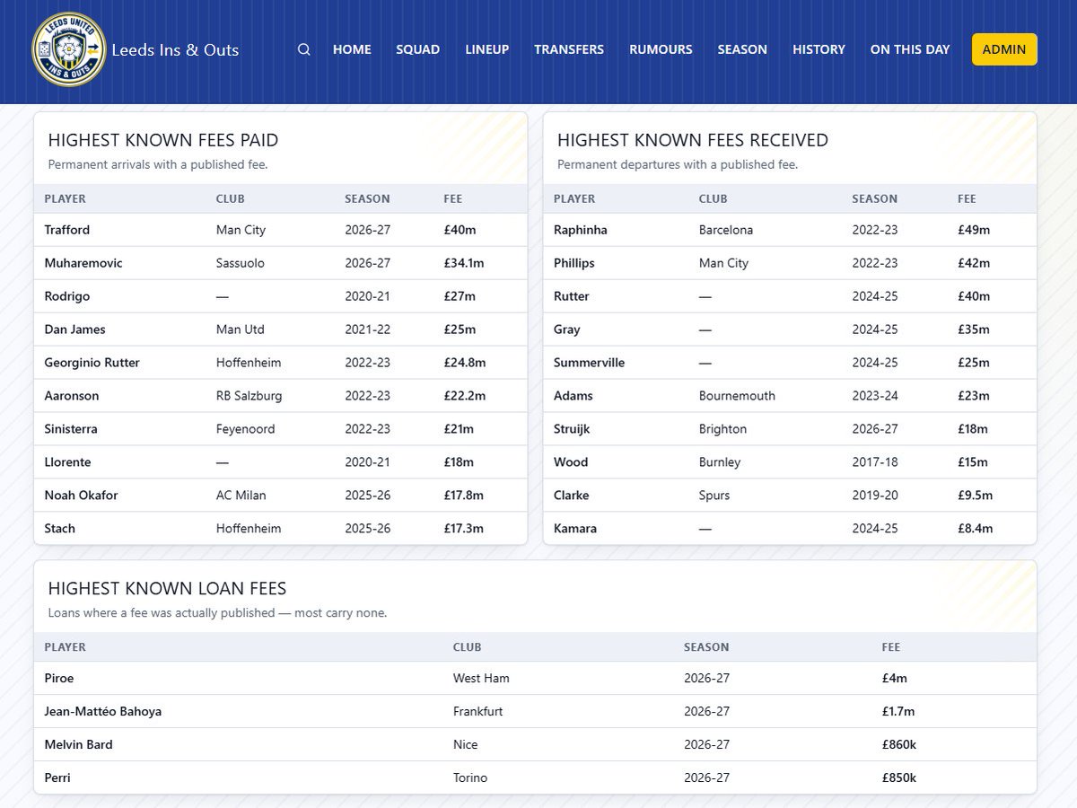Click the Sassuolo club cell
The image size is (1077, 808).
242,263
